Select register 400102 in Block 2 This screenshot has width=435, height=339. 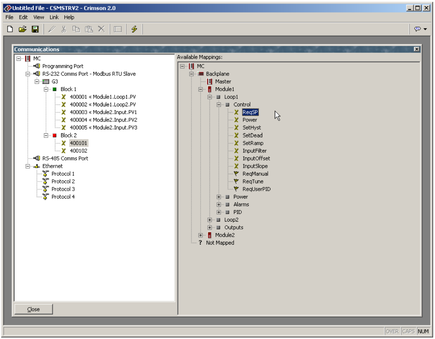tap(79, 151)
